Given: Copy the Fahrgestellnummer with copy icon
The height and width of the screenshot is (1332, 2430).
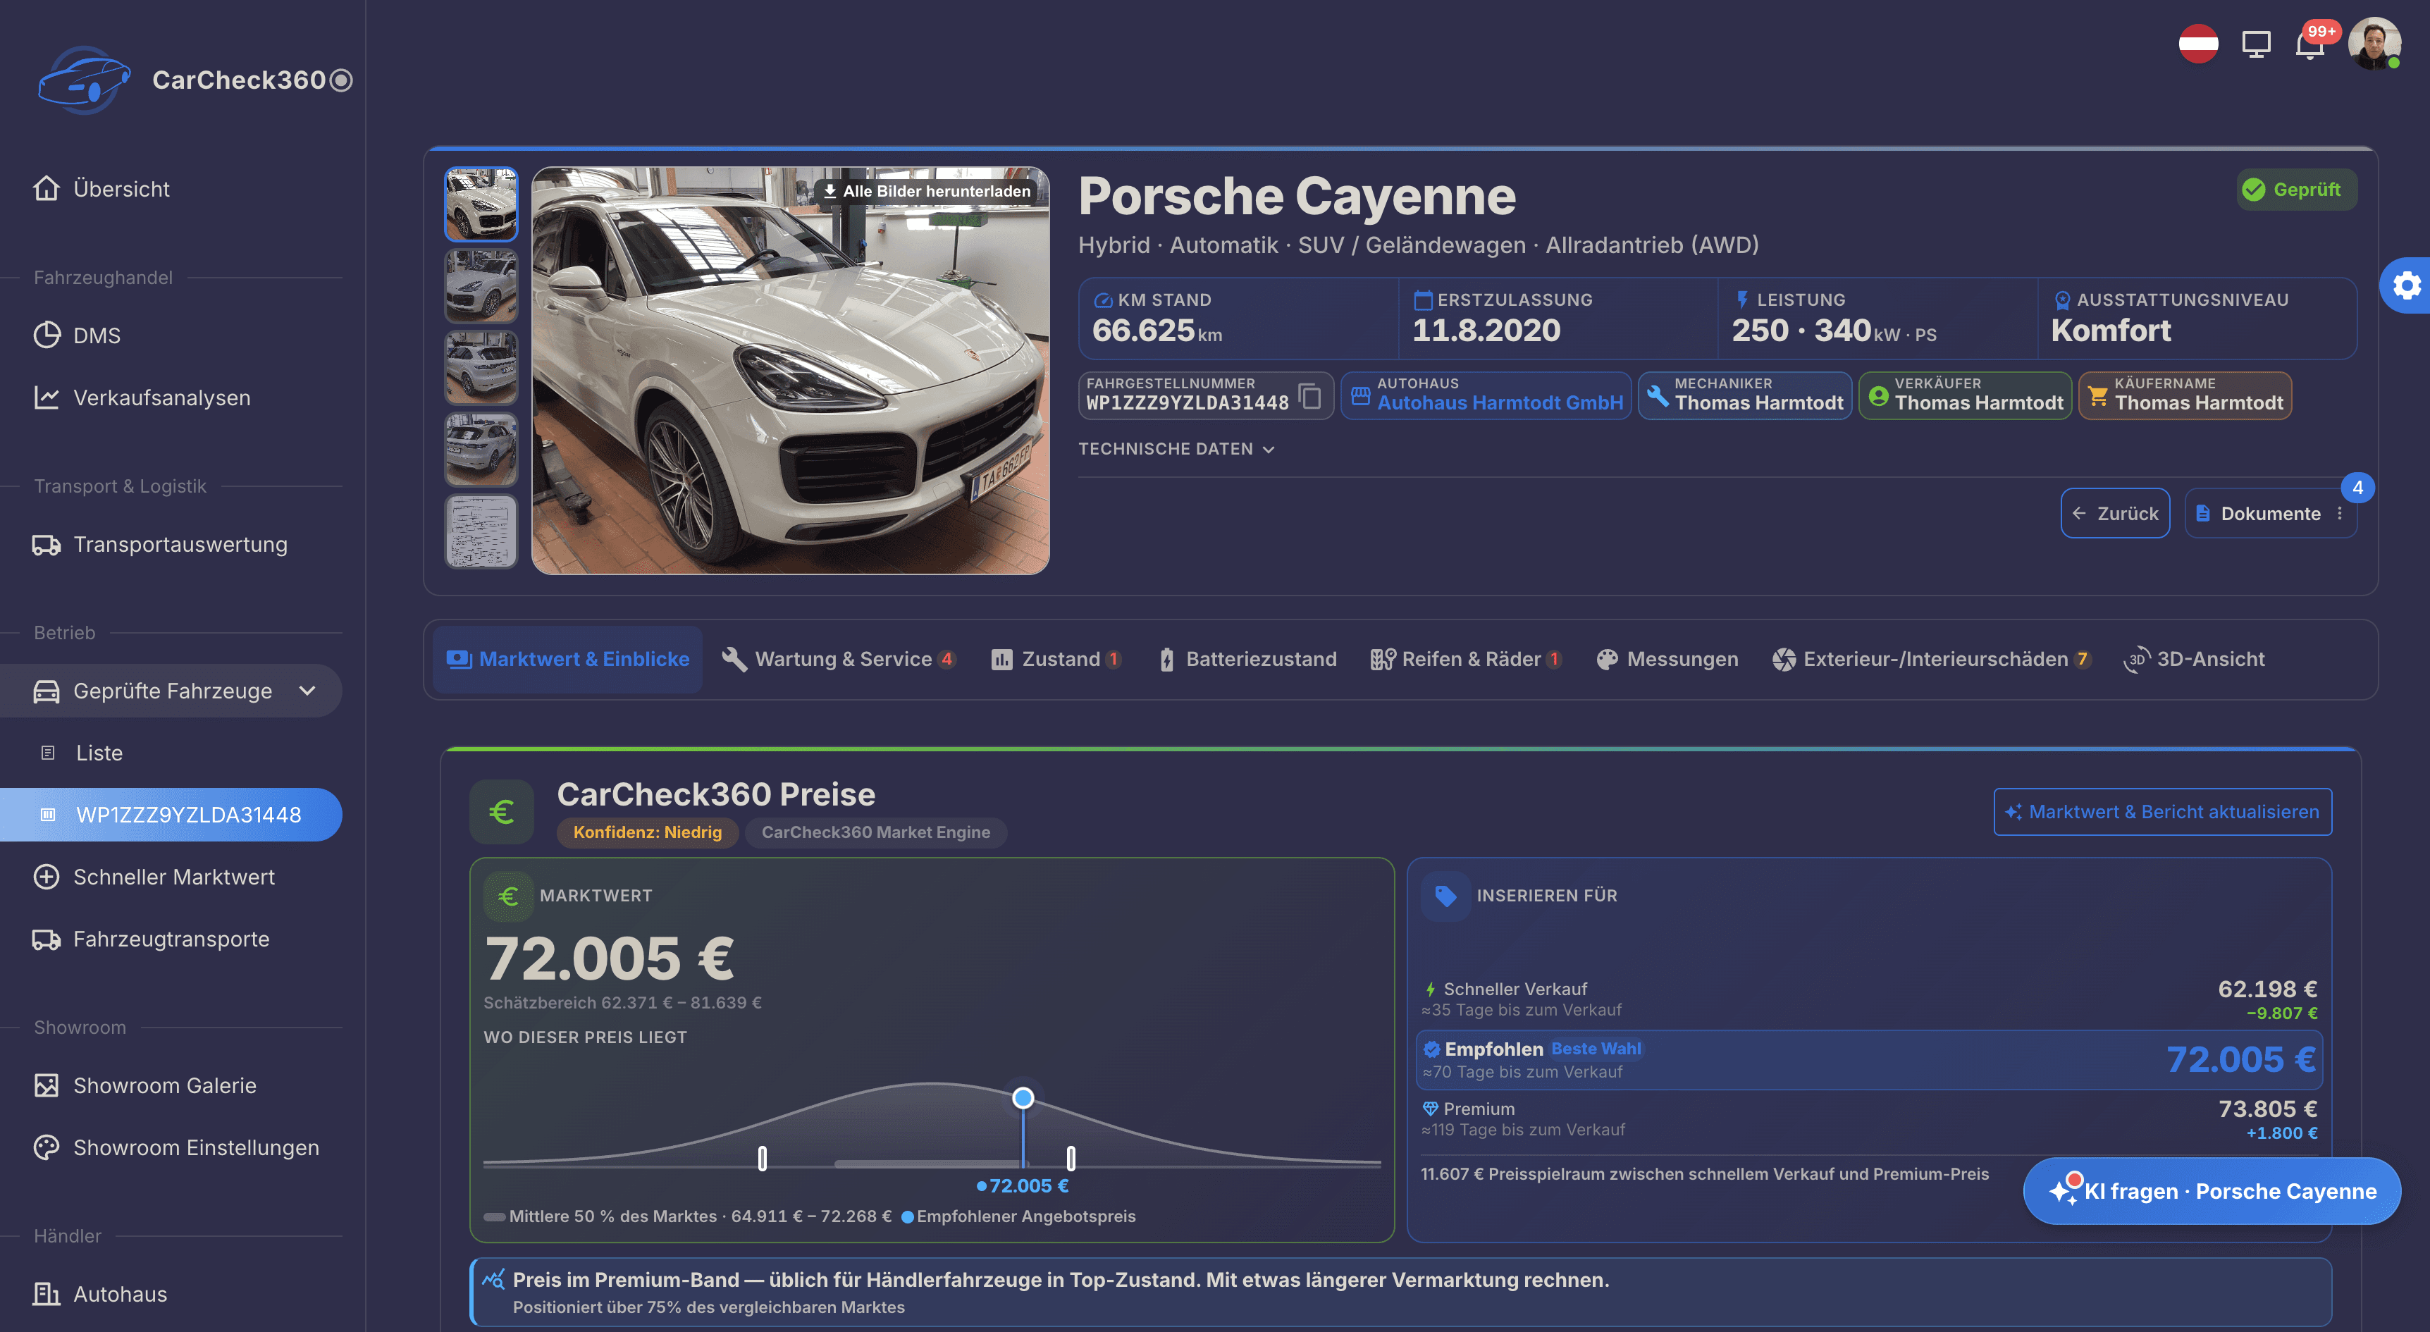Looking at the screenshot, I should 1310,395.
